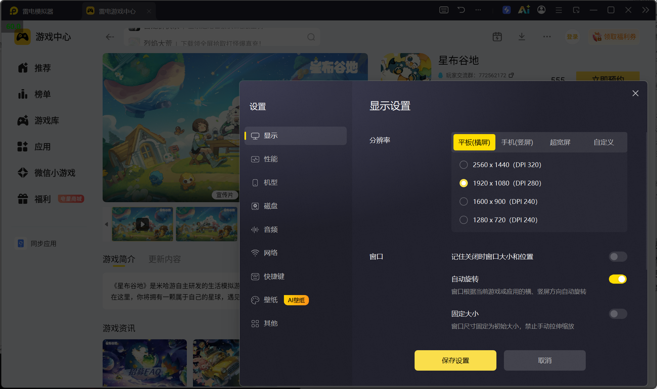Go back with the left arrow icon

click(x=110, y=37)
